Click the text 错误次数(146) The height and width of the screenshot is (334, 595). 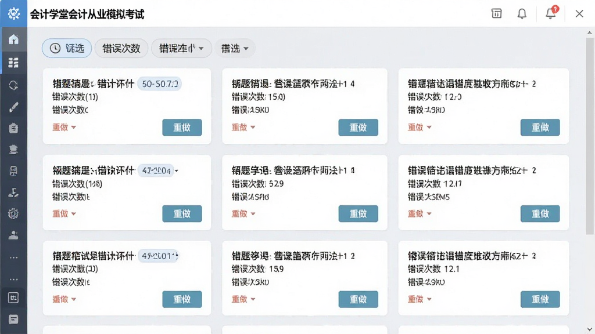point(77,184)
